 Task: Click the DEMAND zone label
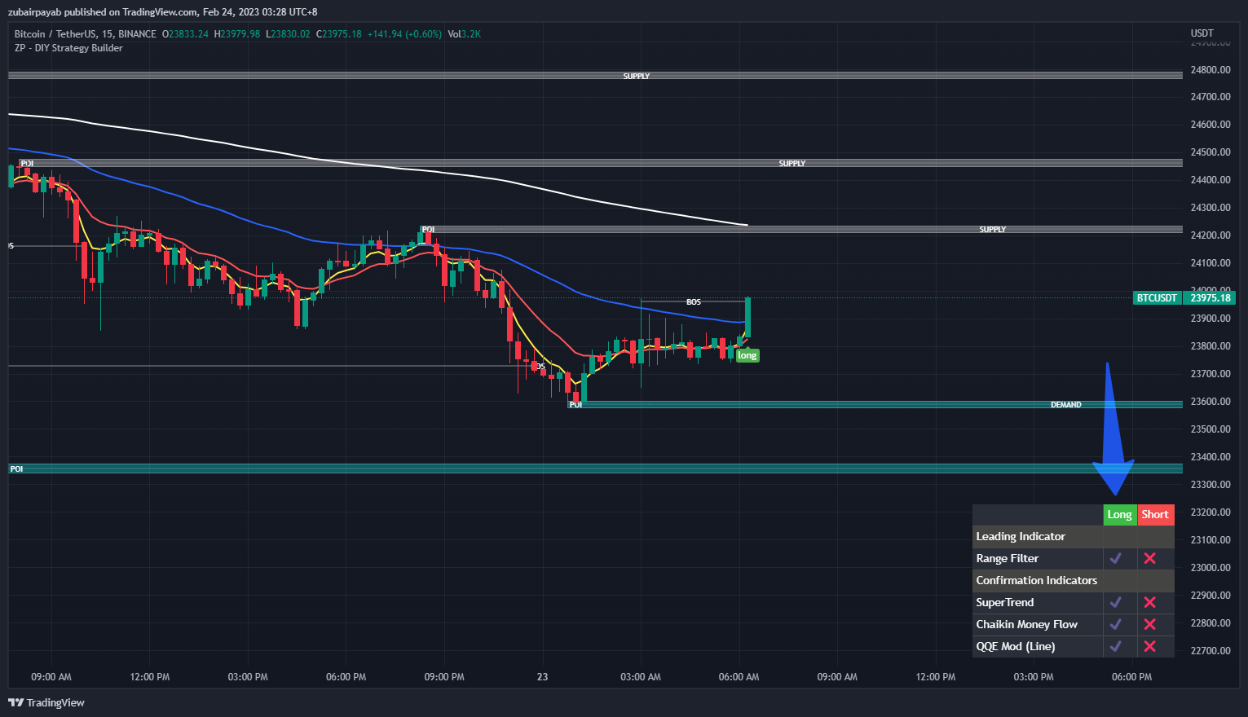click(x=1066, y=405)
